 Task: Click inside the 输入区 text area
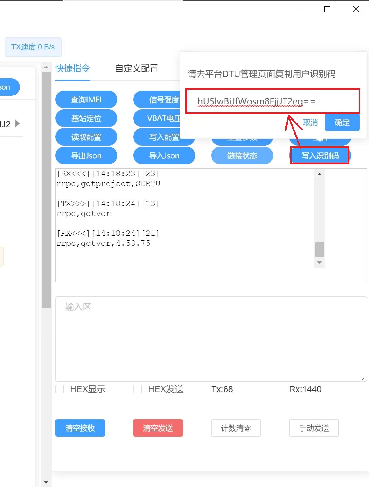(x=211, y=339)
